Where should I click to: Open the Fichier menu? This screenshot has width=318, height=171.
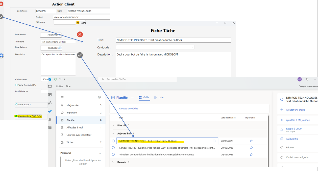coord(60,86)
